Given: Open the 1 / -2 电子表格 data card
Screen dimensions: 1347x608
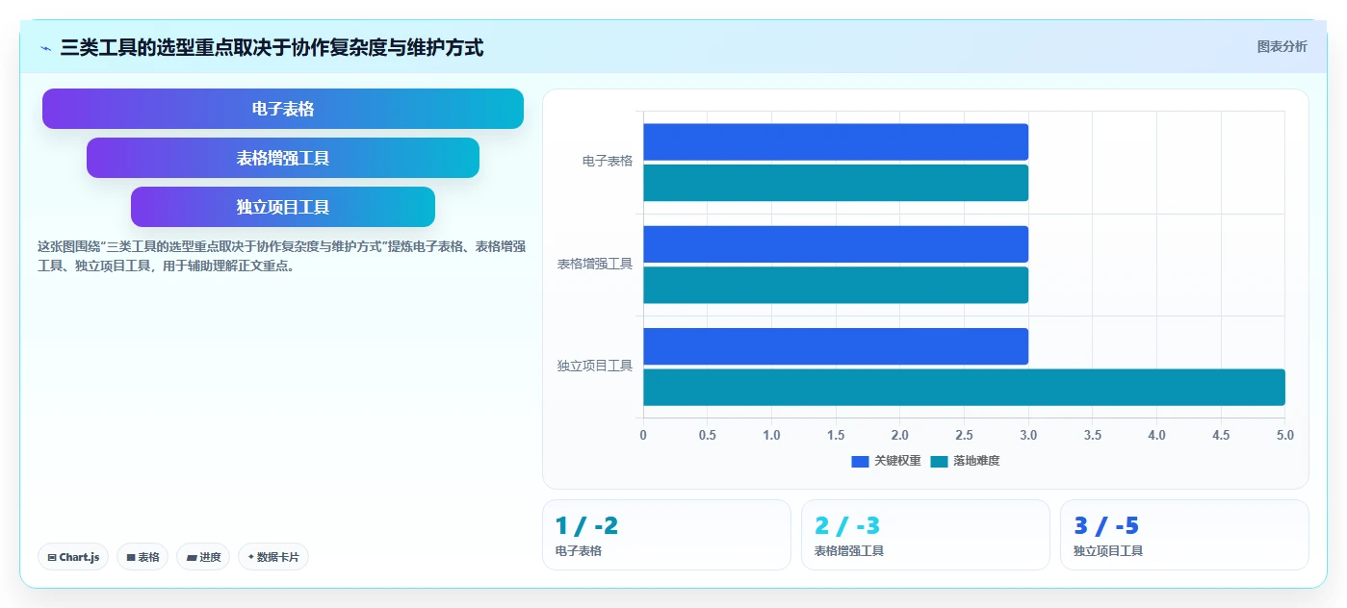Looking at the screenshot, I should [666, 535].
